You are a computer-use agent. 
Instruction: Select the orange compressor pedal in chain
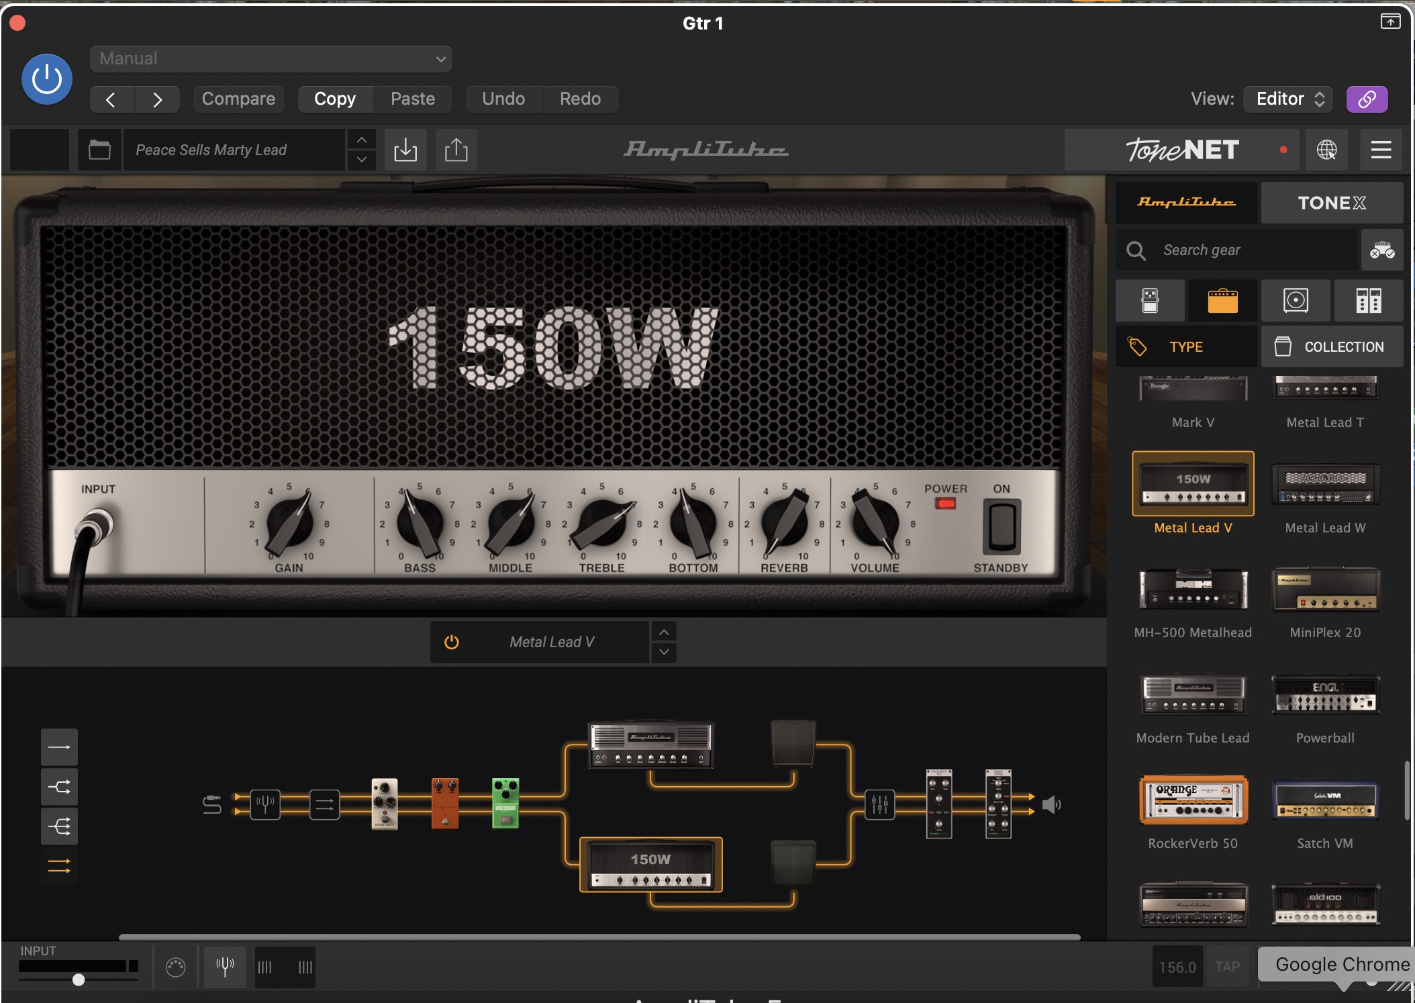[x=445, y=804]
